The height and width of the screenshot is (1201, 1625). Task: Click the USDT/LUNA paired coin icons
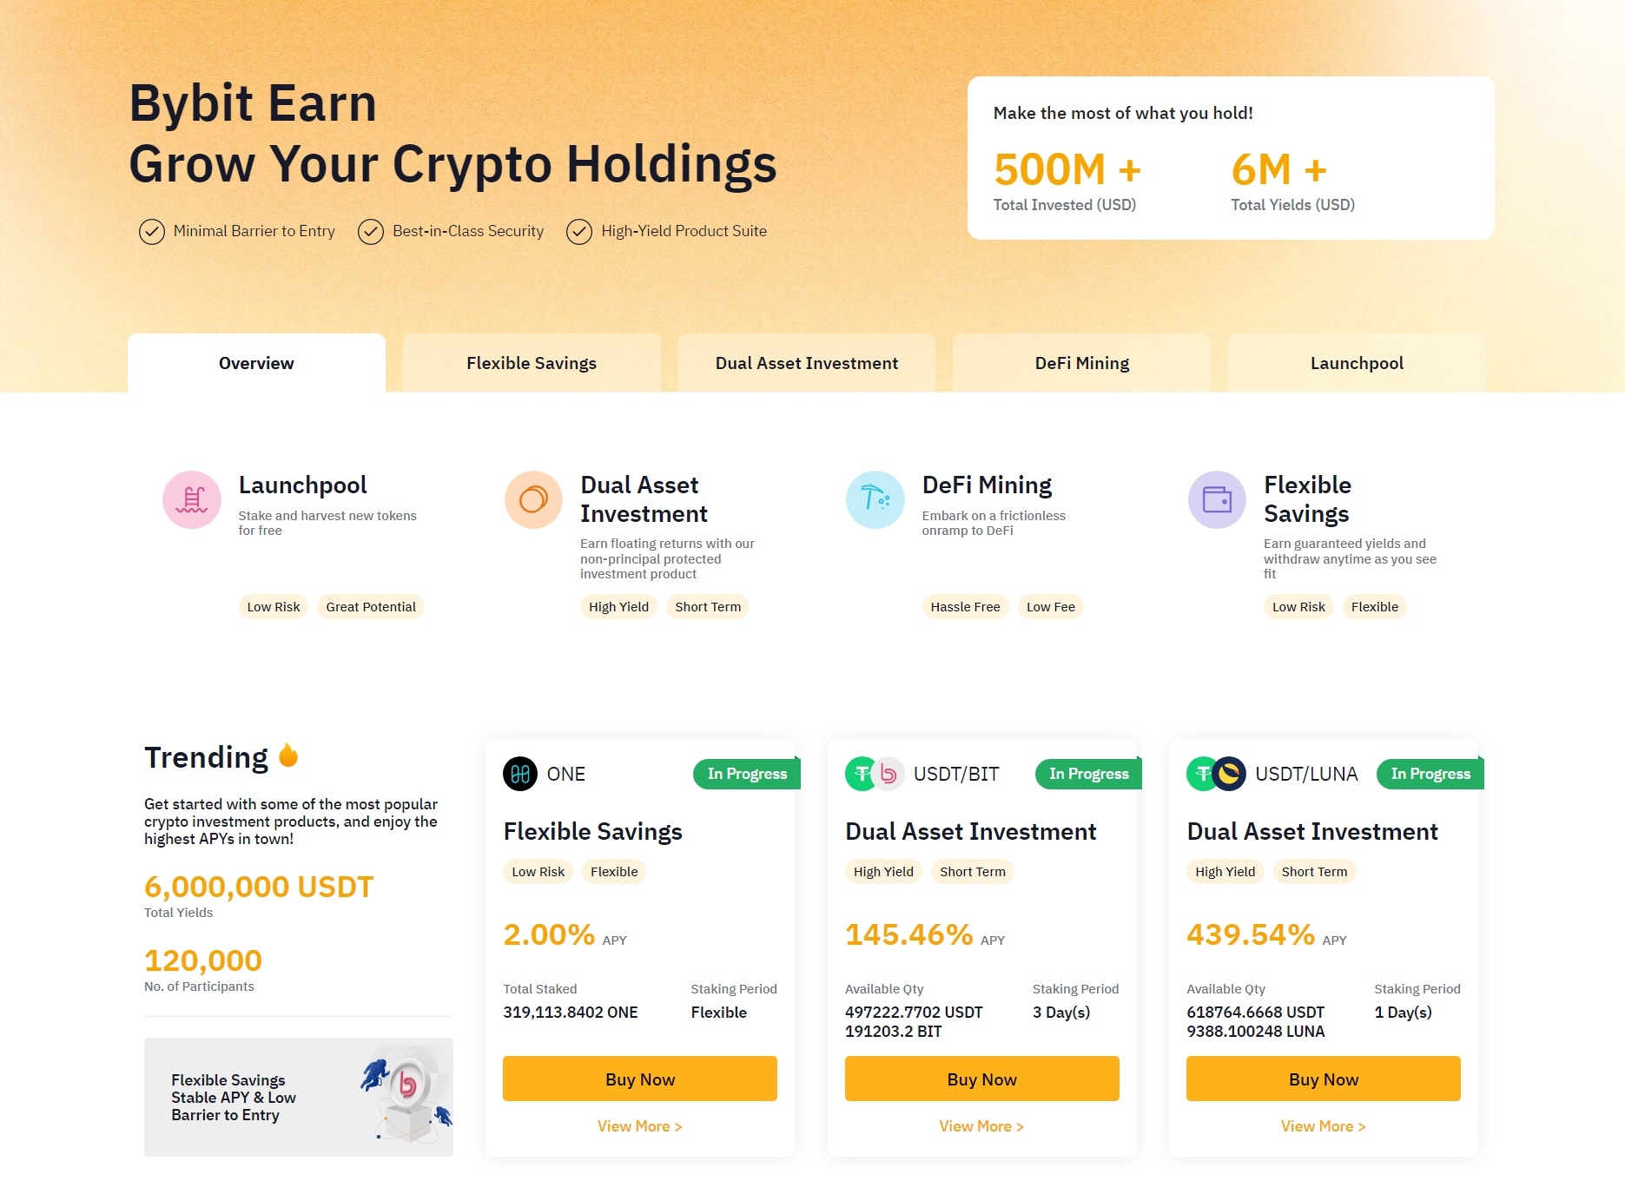coord(1216,774)
